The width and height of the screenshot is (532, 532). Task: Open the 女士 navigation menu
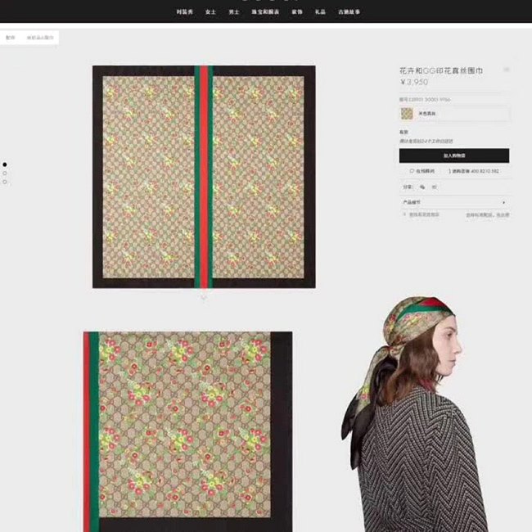coord(210,12)
